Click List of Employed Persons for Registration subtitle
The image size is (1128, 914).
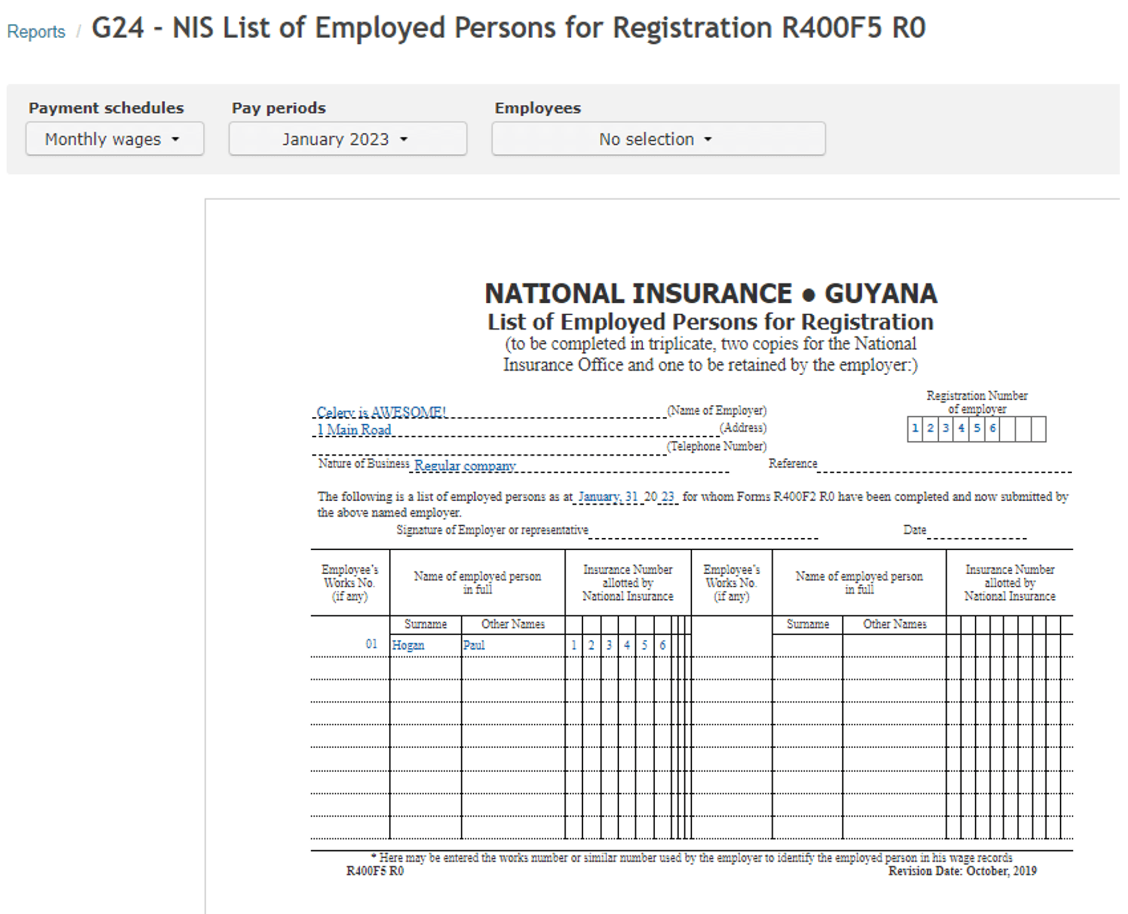tap(710, 322)
